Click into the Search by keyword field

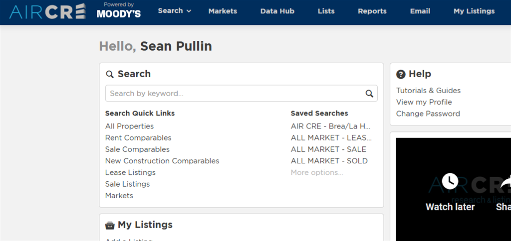click(x=235, y=93)
